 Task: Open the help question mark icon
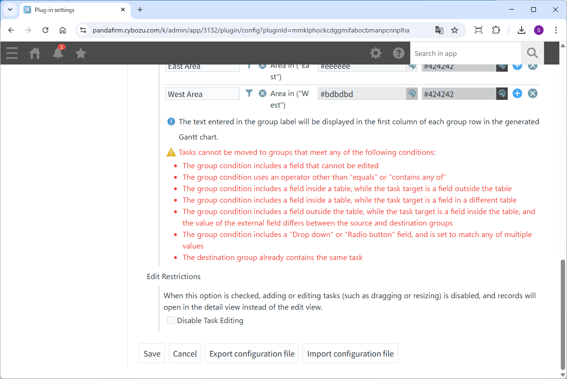[x=399, y=53]
